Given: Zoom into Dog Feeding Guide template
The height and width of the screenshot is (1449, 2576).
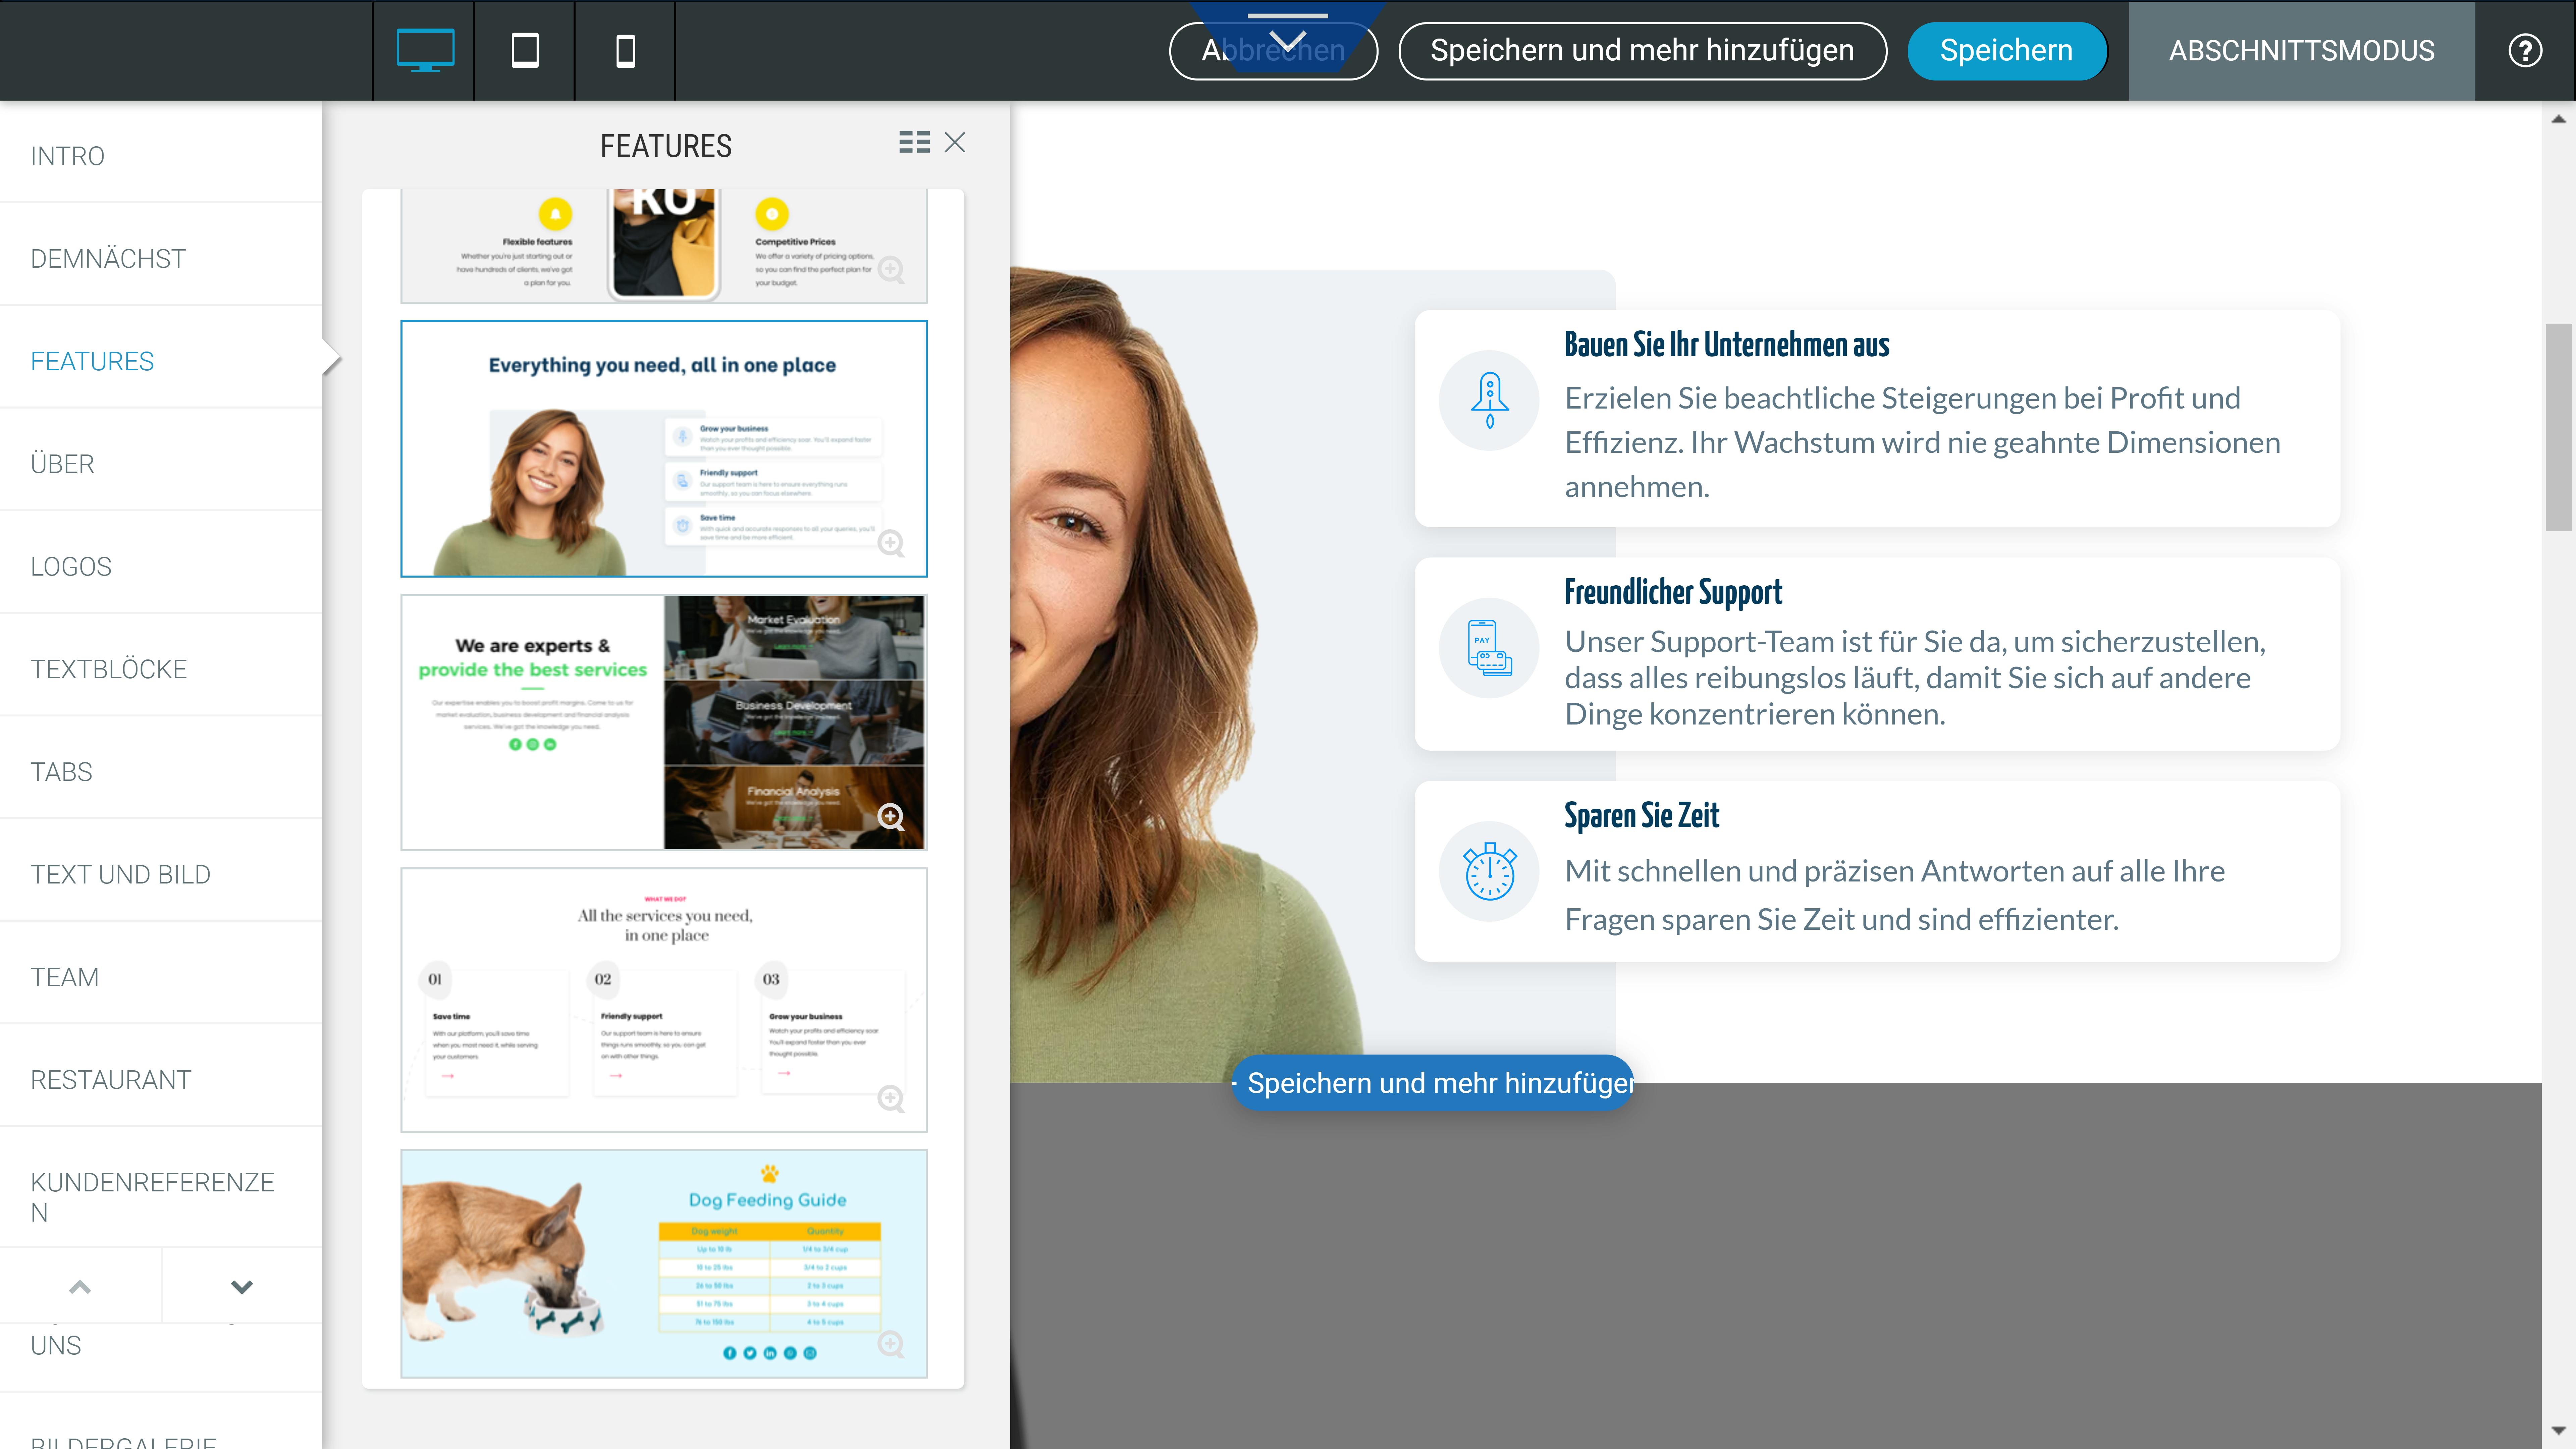Looking at the screenshot, I should tap(890, 1343).
